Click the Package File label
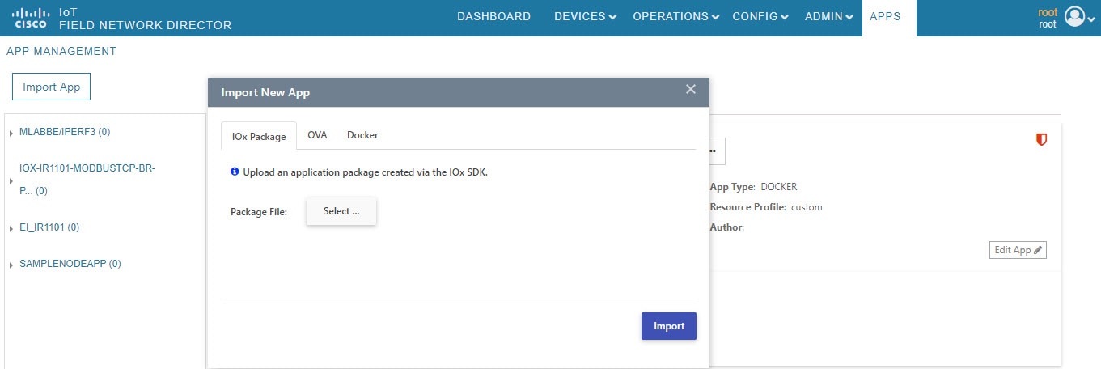The height and width of the screenshot is (369, 1101). point(259,212)
